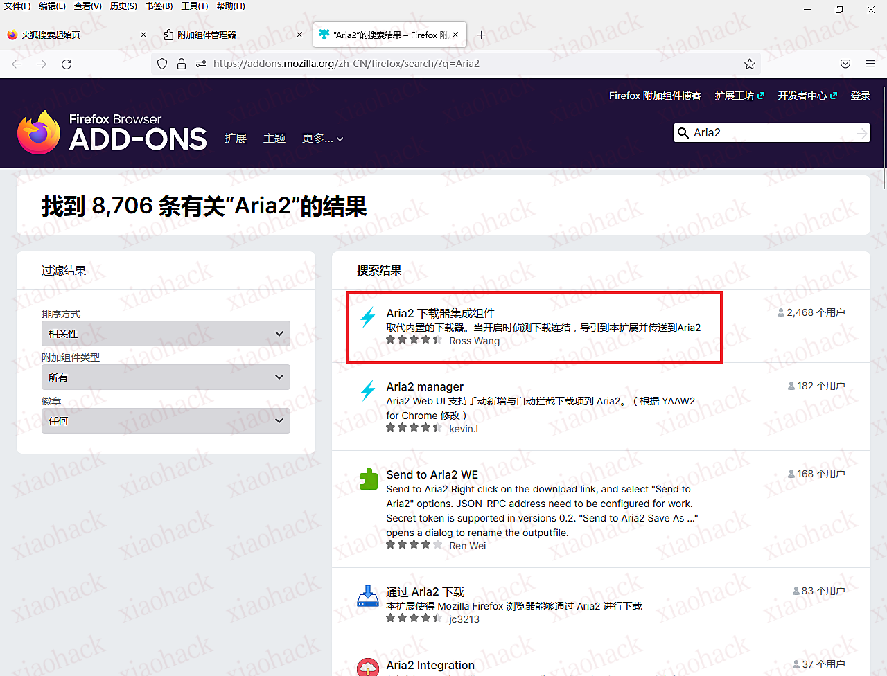887x676 pixels.
Task: Click the magnifier icon in the site search box
Action: tap(683, 133)
